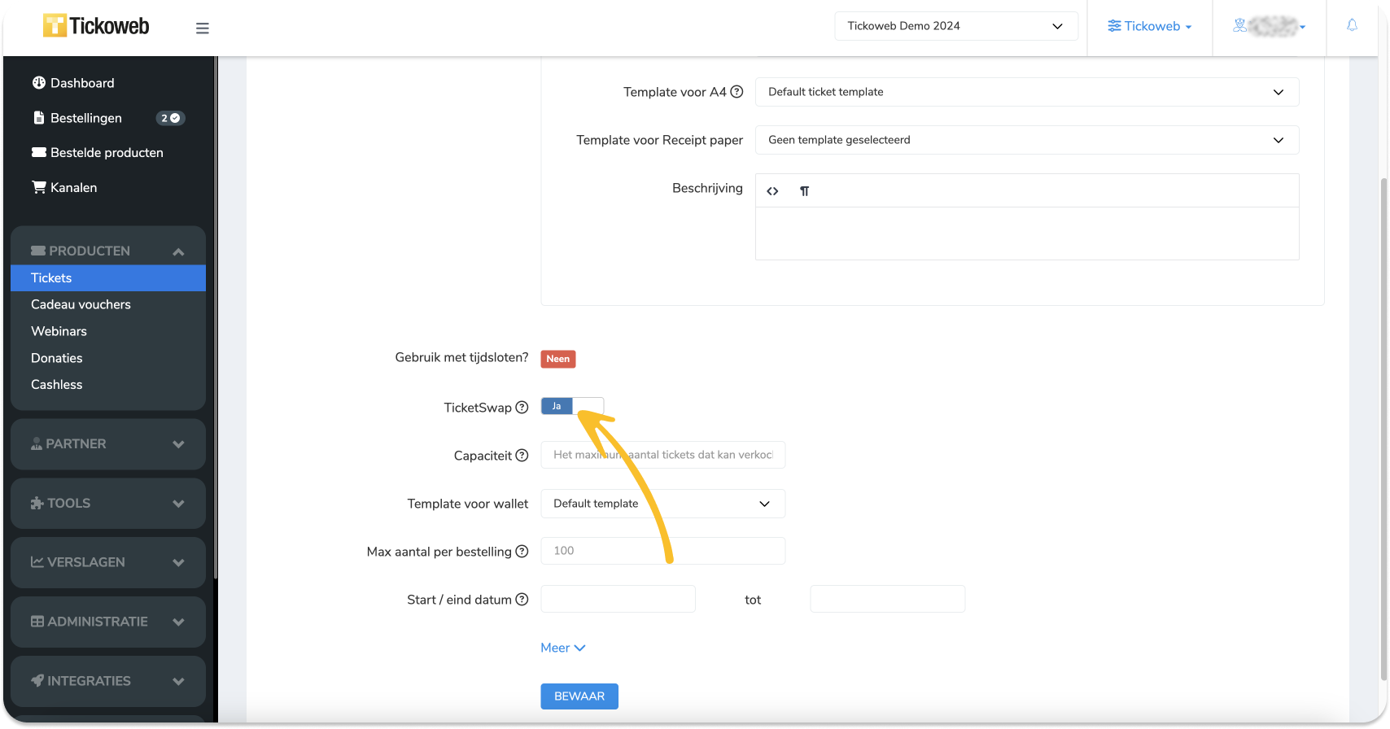Screen dimensions: 1390x729
Task: Expand the ADMINISTRATIE section
Action: 108,622
